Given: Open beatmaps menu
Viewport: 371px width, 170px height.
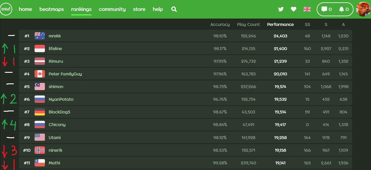Looking at the screenshot, I should point(52,9).
